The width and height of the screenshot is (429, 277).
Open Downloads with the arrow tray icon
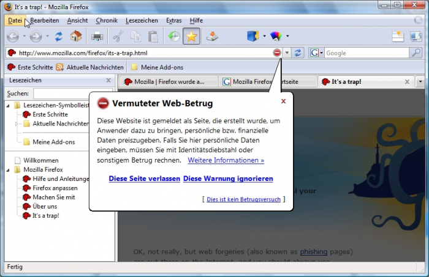pyautogui.click(x=212, y=36)
